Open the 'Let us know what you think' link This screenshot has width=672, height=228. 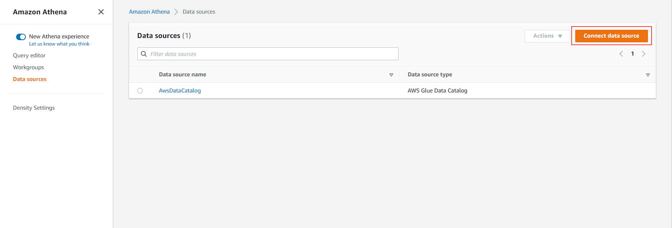coord(59,44)
